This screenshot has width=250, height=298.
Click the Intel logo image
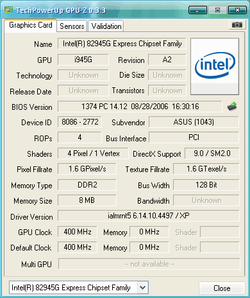215,66
